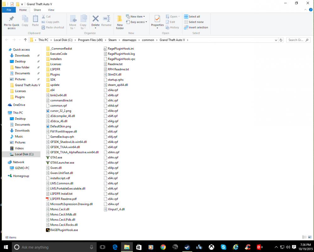Click steamapps in the address breadcrumb
The width and height of the screenshot is (314, 252).
coord(129,40)
